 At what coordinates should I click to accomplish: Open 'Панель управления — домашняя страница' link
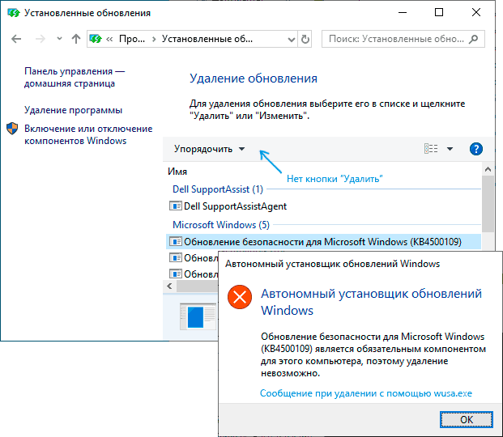[75, 77]
